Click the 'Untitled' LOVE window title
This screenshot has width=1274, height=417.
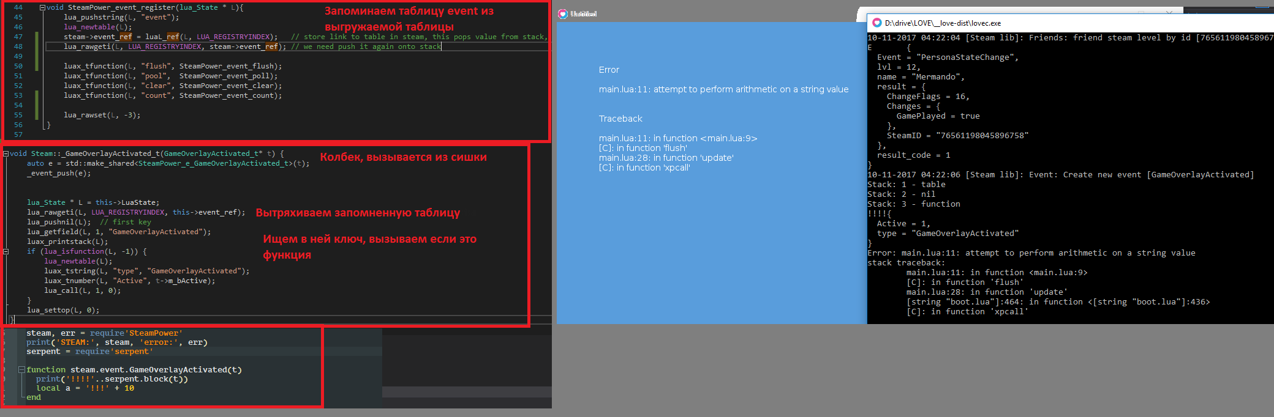[583, 13]
